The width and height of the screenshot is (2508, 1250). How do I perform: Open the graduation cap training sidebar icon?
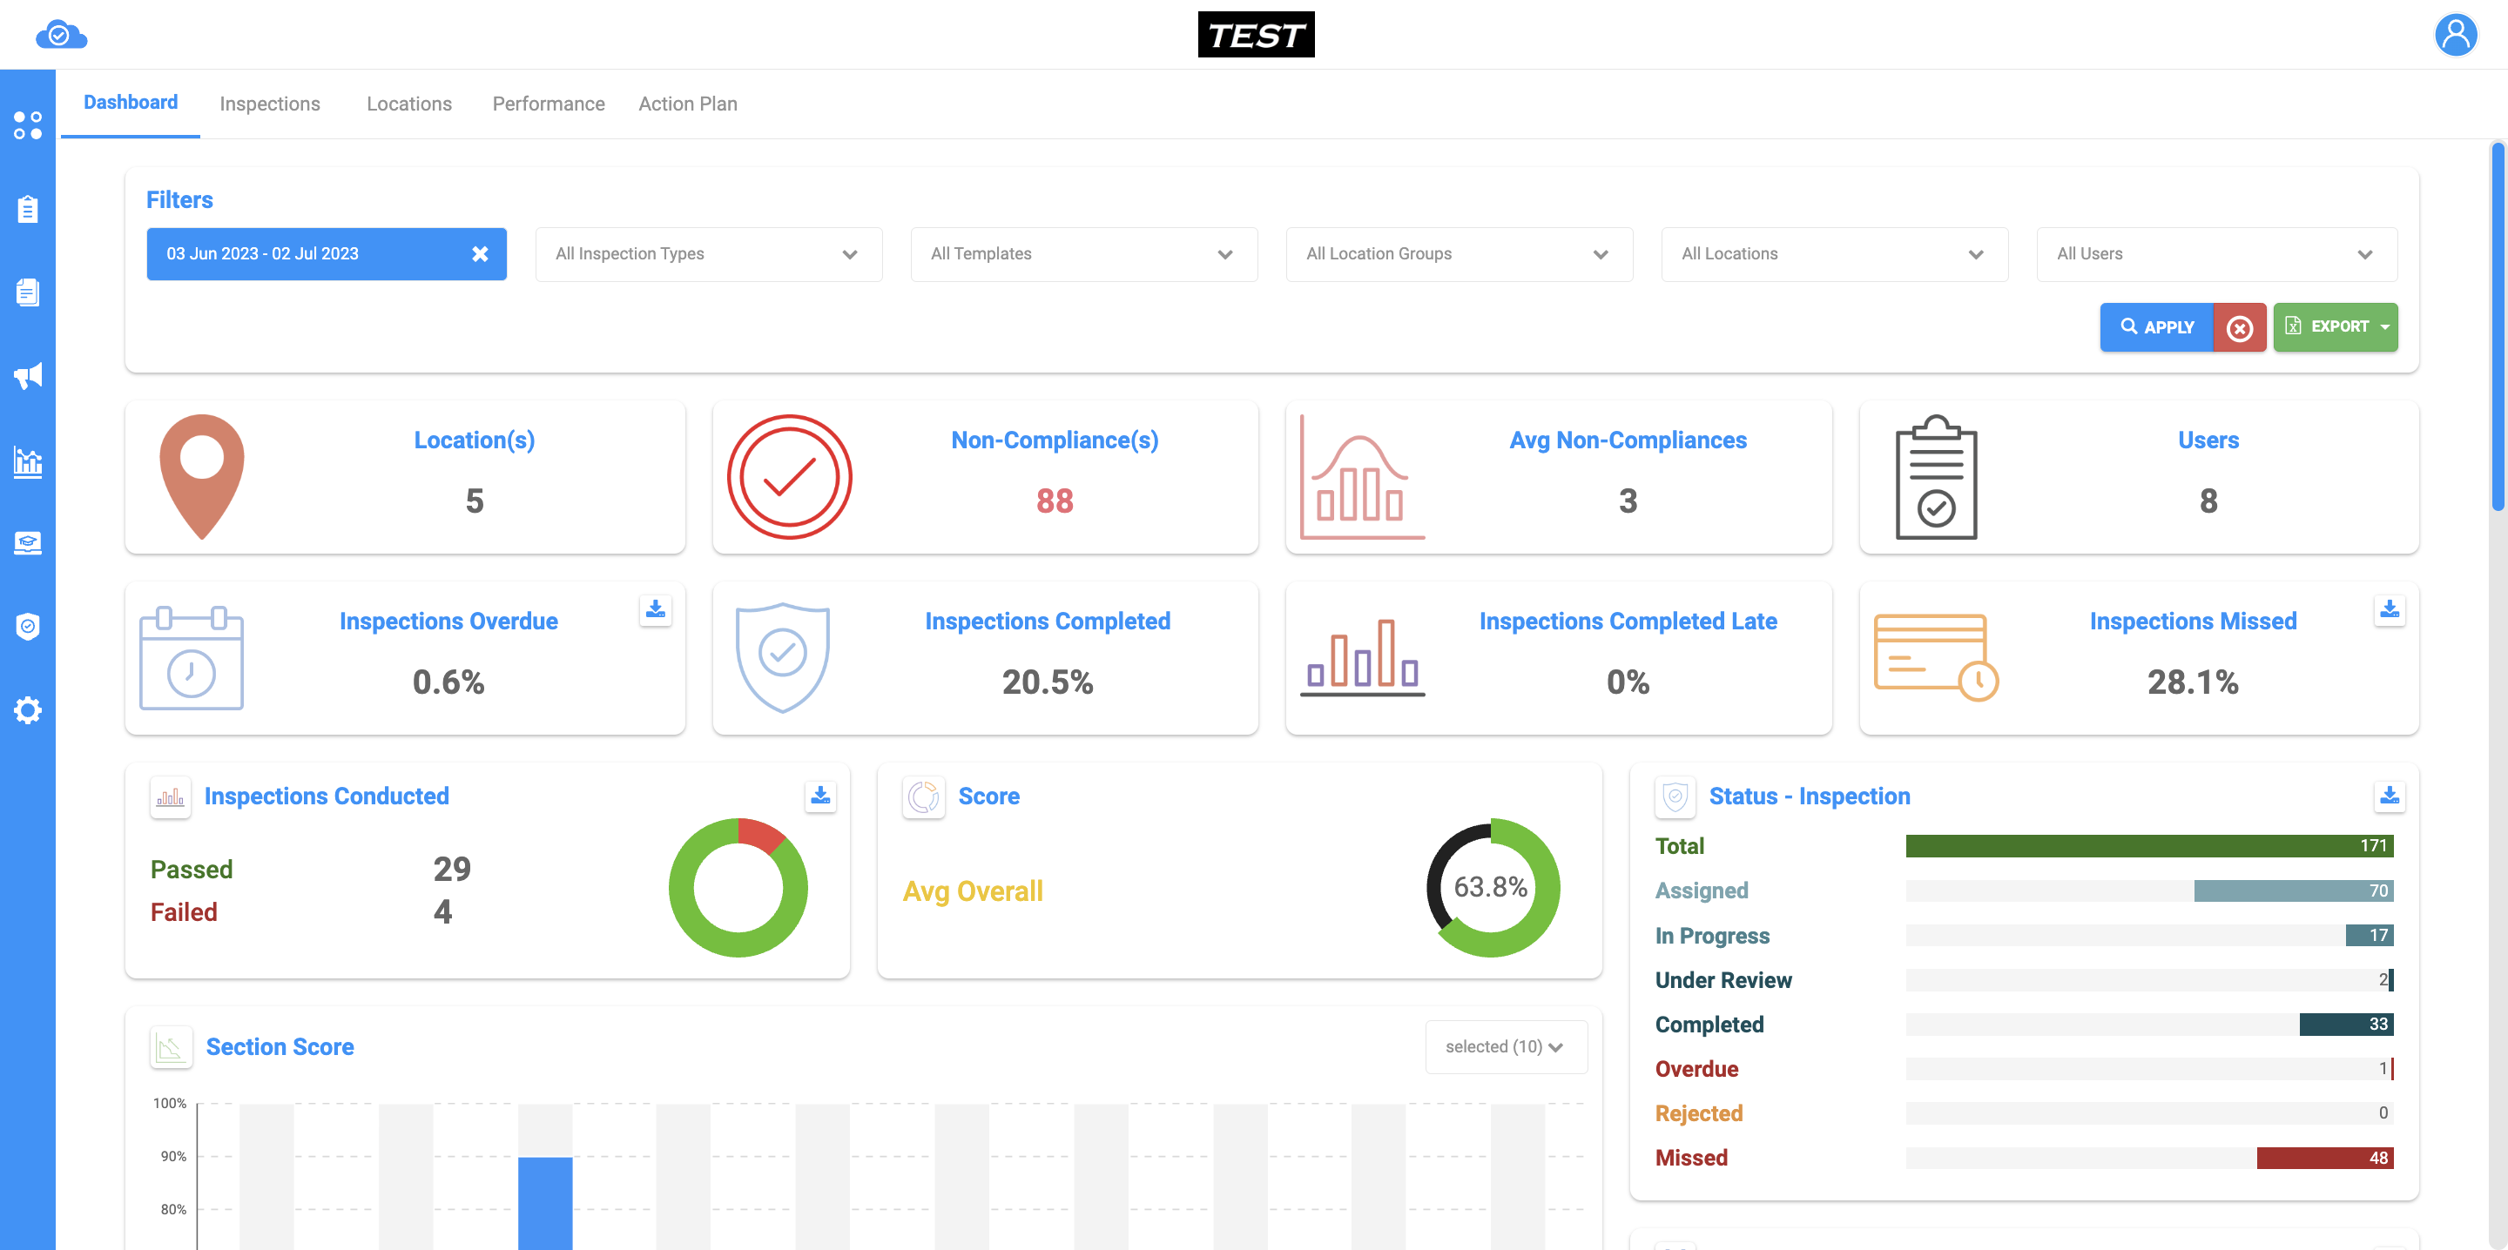coord(27,543)
